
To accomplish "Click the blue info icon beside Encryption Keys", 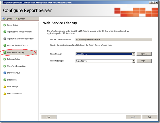I will coord(5,73).
